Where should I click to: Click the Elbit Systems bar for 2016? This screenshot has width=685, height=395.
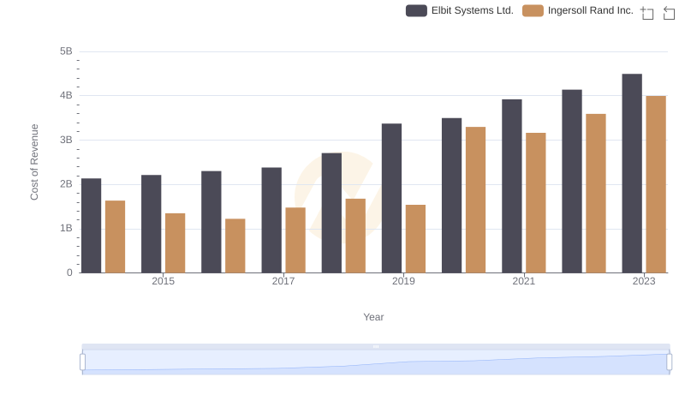coord(211,222)
